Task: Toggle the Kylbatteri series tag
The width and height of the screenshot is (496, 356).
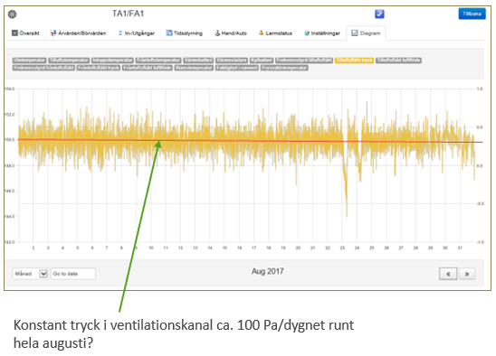Action: (x=262, y=60)
